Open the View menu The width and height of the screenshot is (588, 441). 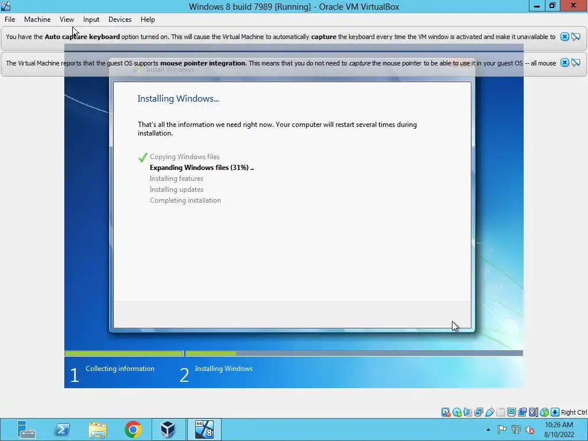click(67, 20)
